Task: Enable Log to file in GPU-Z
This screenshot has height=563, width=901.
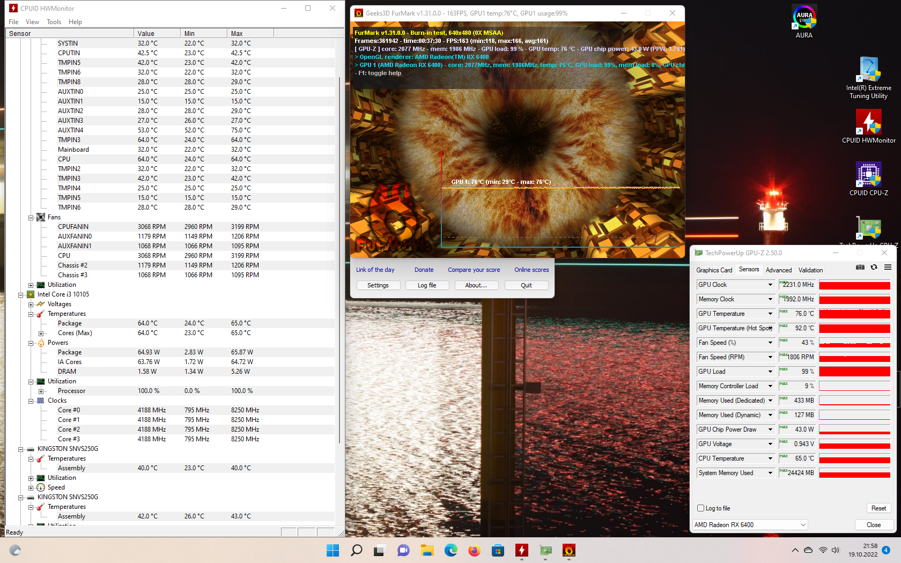Action: (x=700, y=508)
